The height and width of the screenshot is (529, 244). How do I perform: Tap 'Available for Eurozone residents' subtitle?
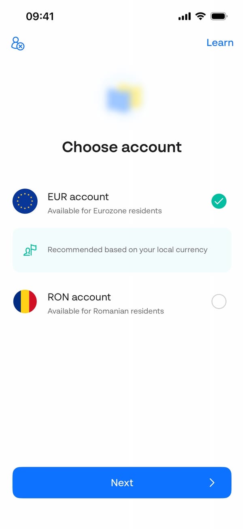(x=104, y=211)
